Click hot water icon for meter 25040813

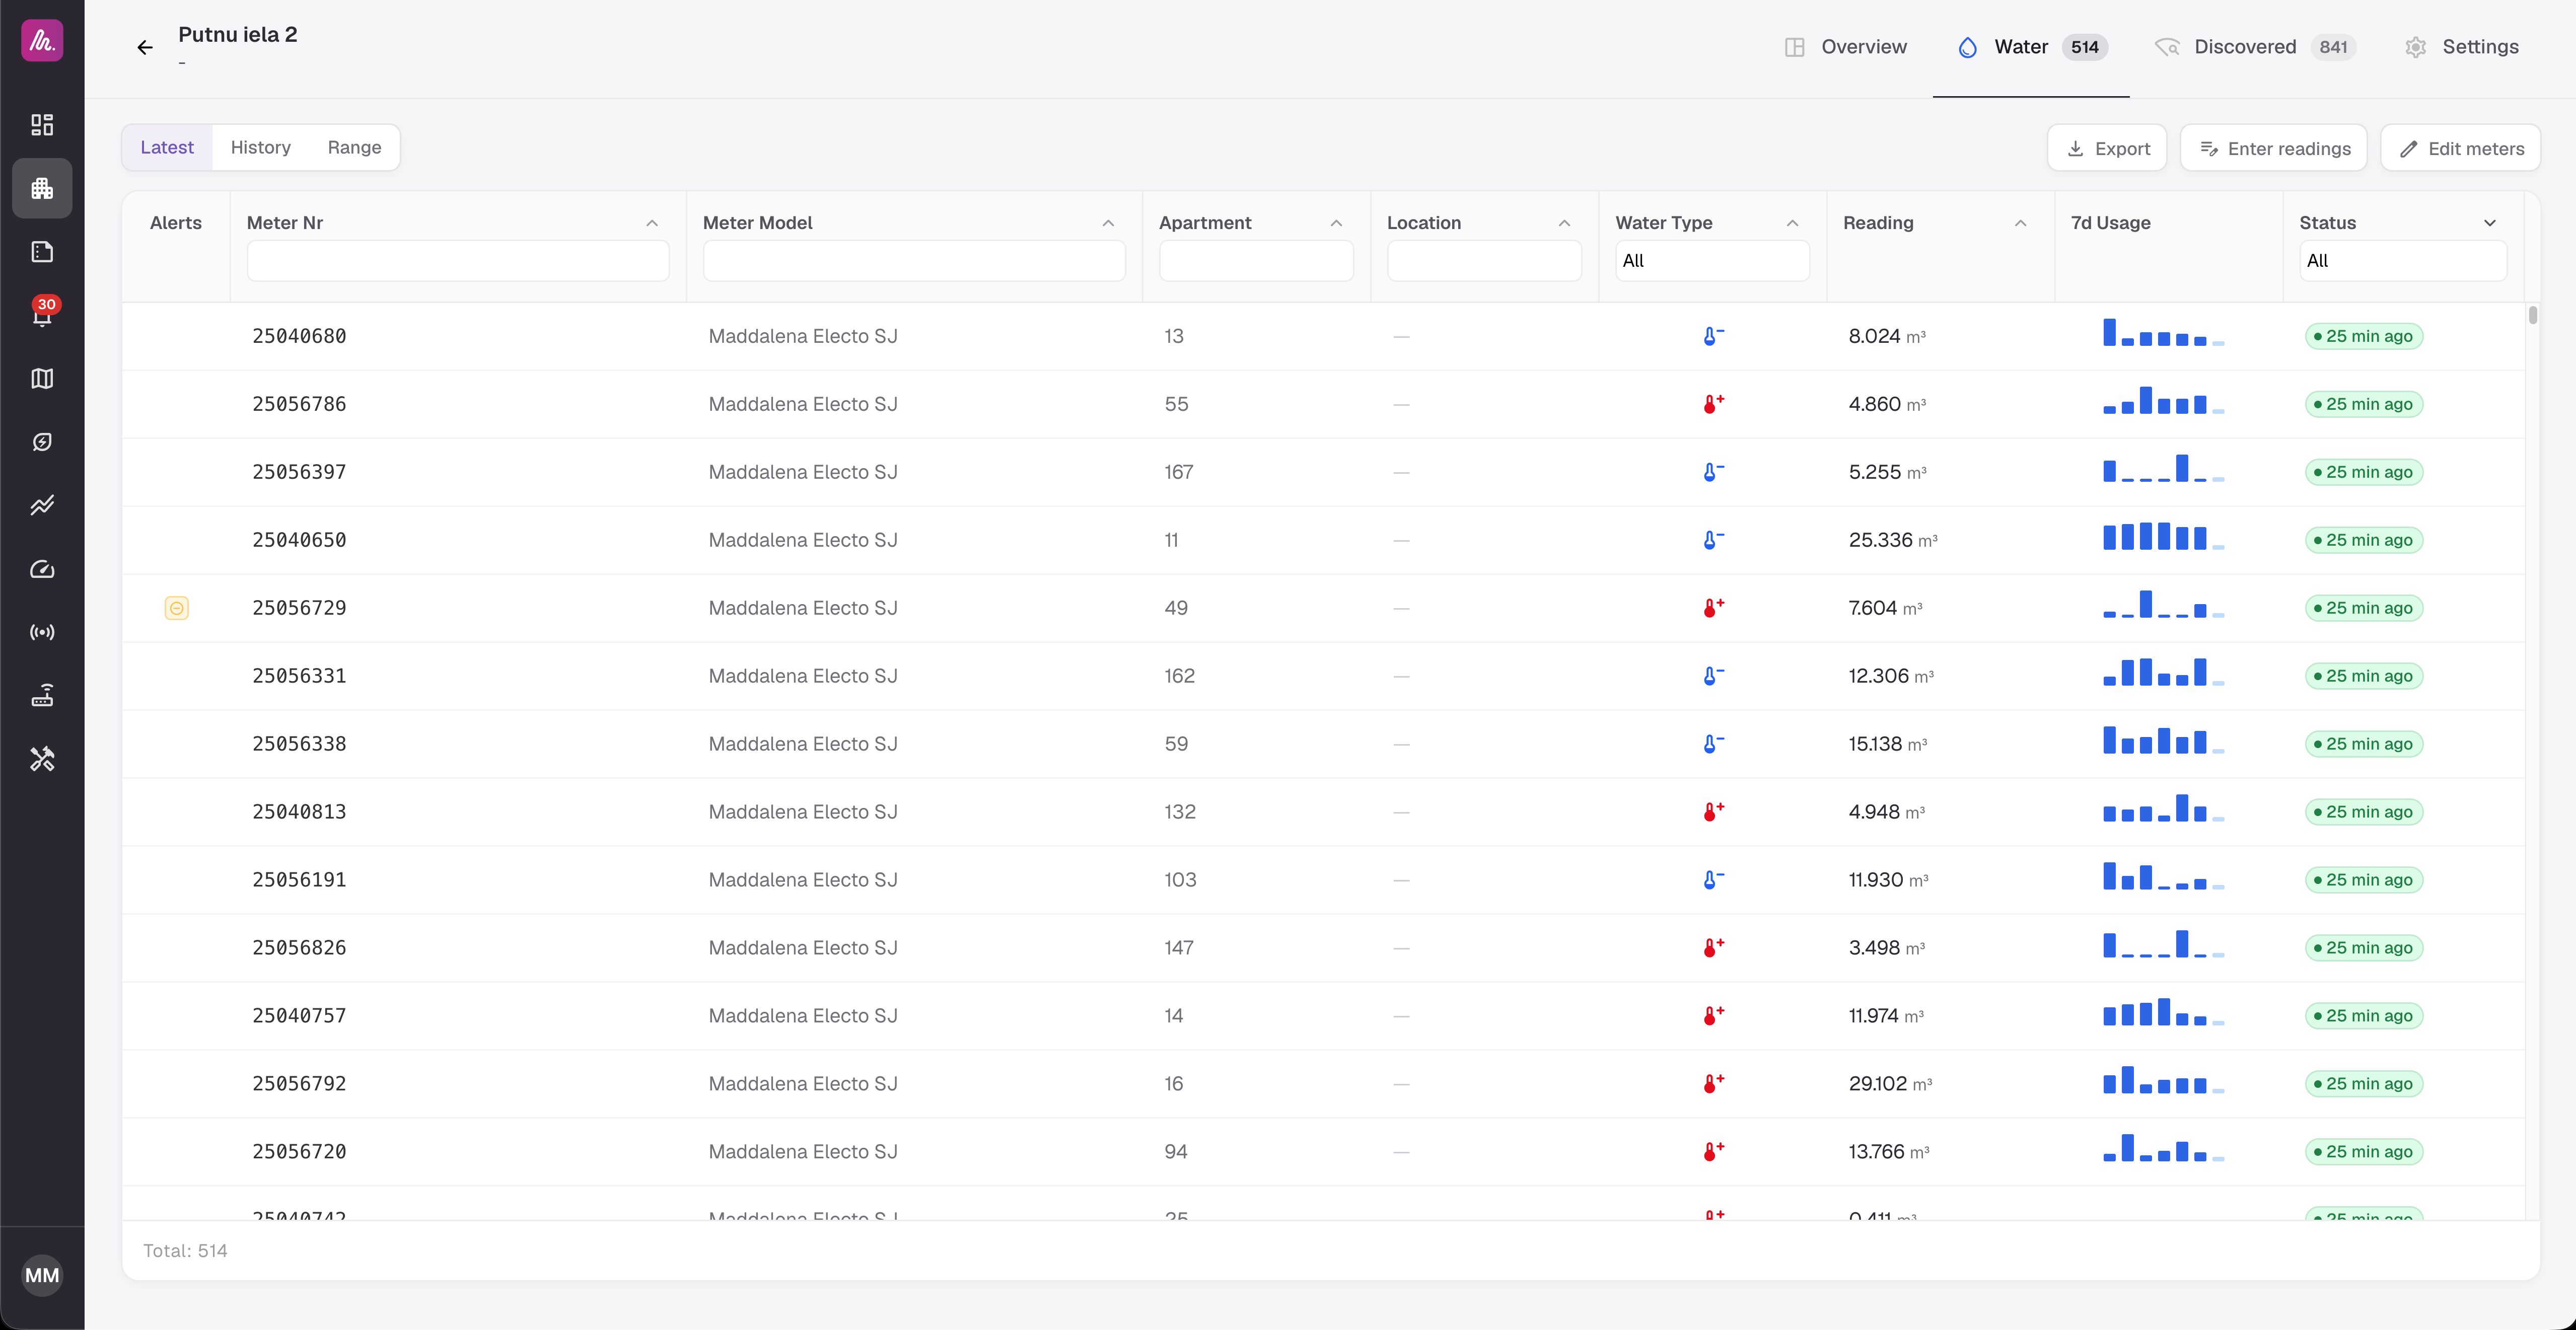click(1713, 812)
